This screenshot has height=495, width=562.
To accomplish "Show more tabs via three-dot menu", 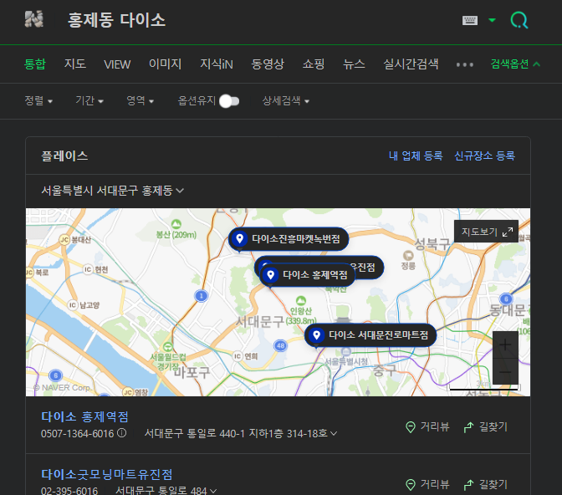I will pos(464,65).
